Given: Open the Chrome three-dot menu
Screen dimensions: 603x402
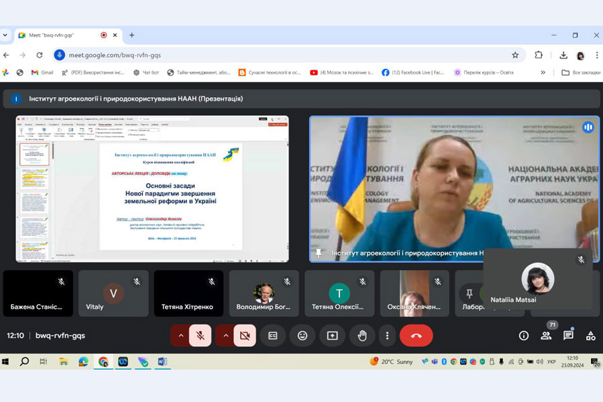Looking at the screenshot, I should 597,55.
